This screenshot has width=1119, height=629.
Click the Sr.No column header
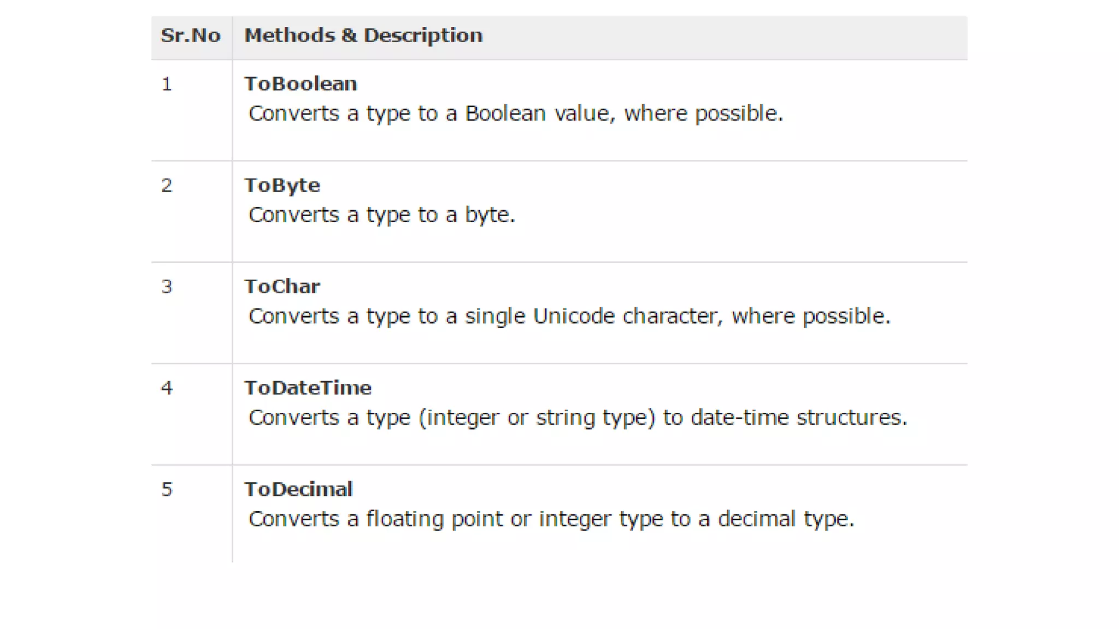click(x=191, y=35)
